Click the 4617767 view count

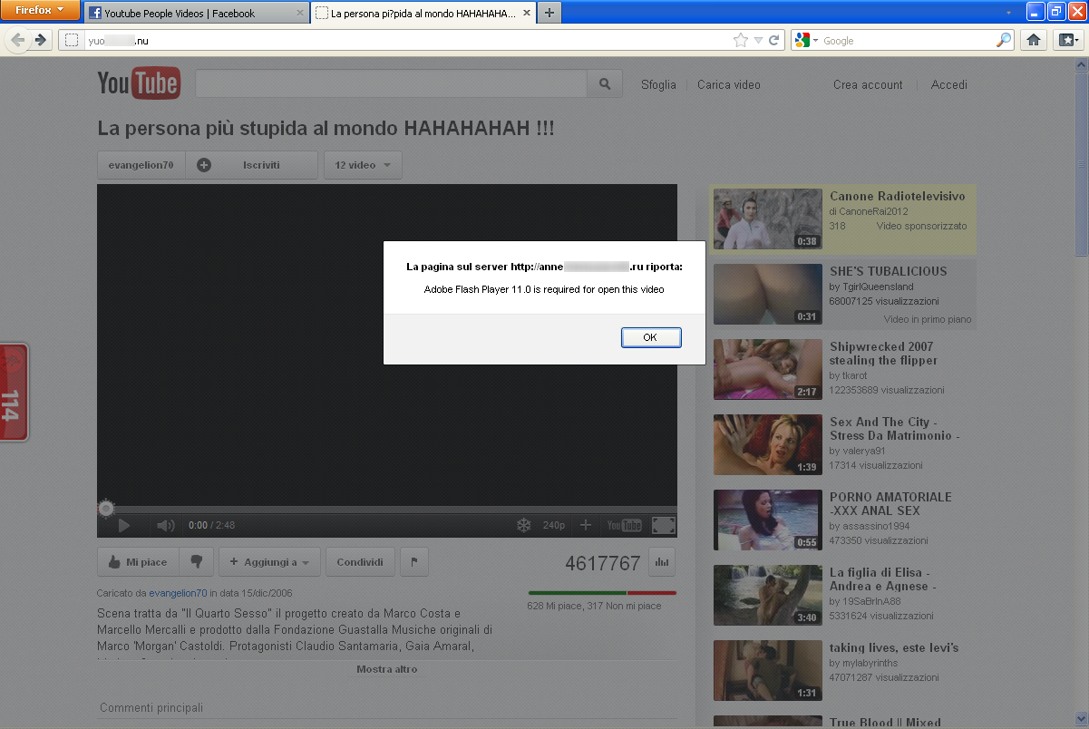[x=602, y=563]
